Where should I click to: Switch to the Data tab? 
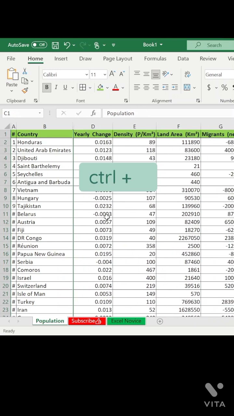(x=183, y=58)
